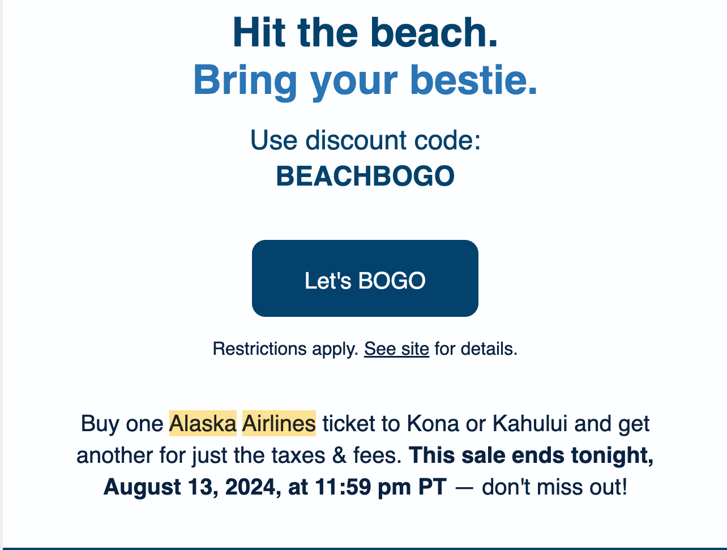Select the BEACHBOGO discount code
The width and height of the screenshot is (727, 550).
pyautogui.click(x=365, y=176)
